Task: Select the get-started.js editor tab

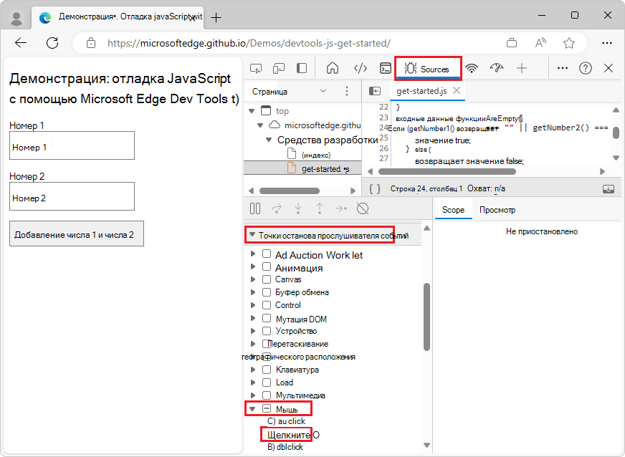Action: 421,91
